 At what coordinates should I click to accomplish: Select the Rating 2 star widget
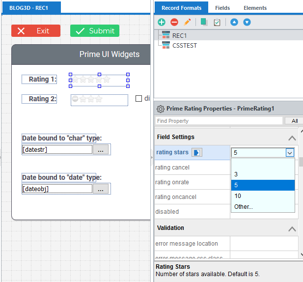pyautogui.click(x=99, y=100)
